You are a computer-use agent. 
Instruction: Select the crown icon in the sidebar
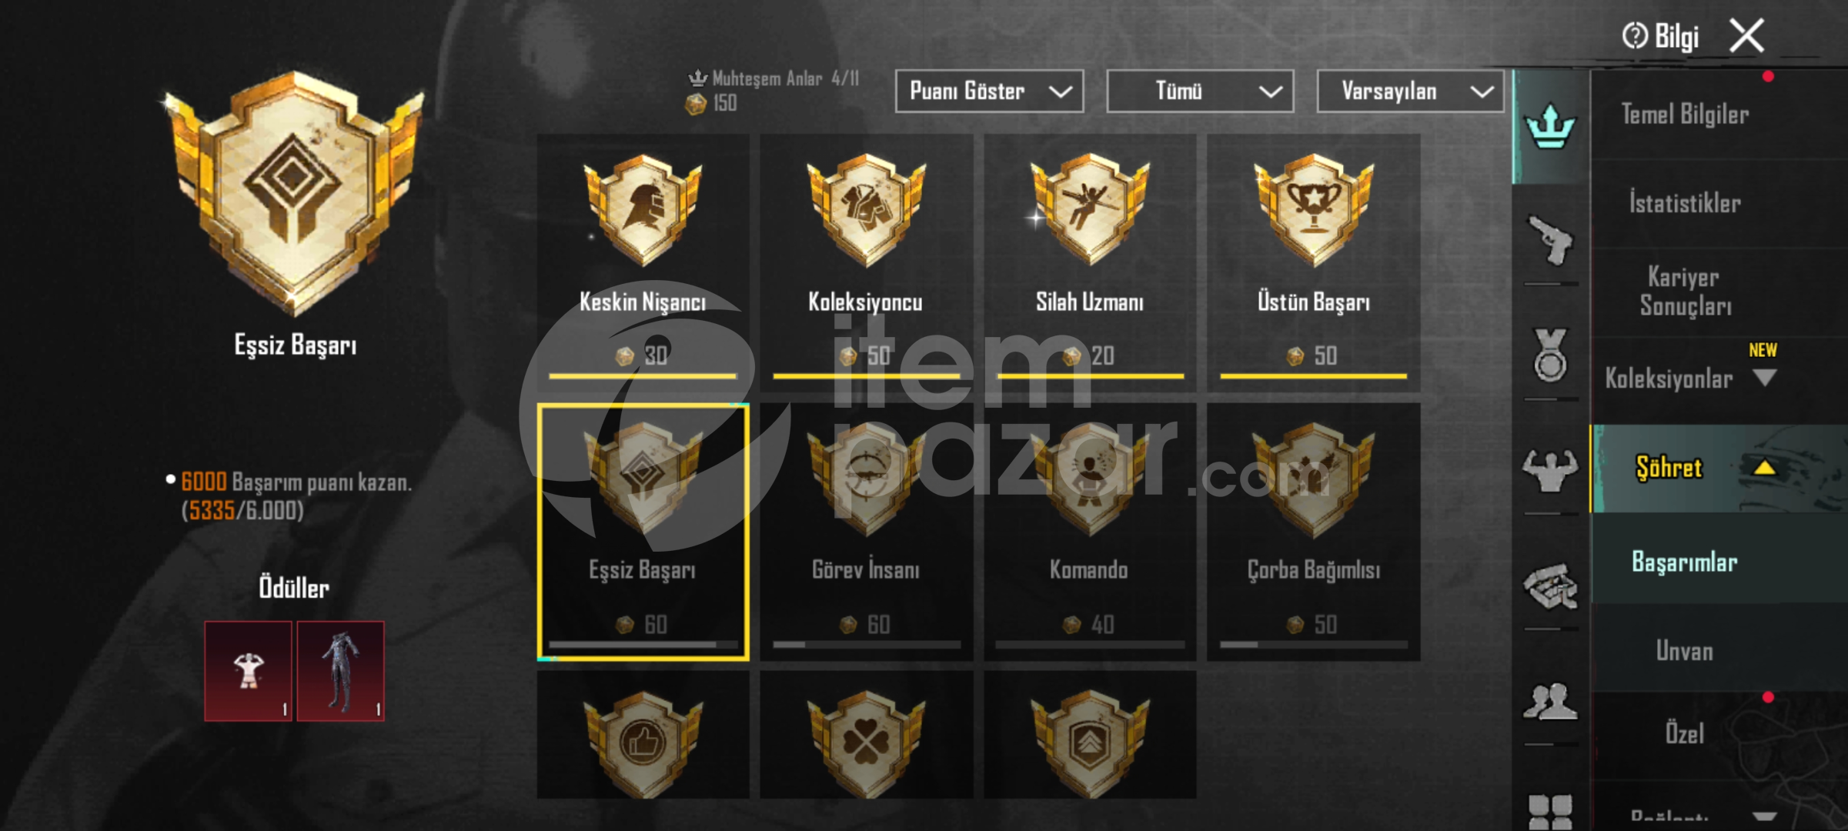click(1549, 127)
